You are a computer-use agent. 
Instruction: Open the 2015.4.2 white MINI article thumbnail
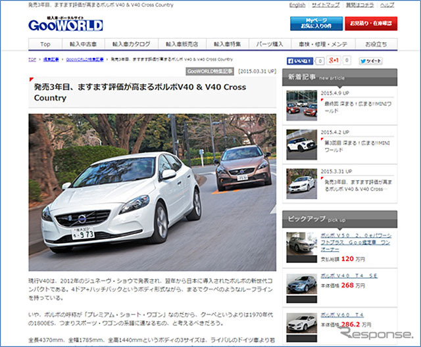tap(301, 145)
